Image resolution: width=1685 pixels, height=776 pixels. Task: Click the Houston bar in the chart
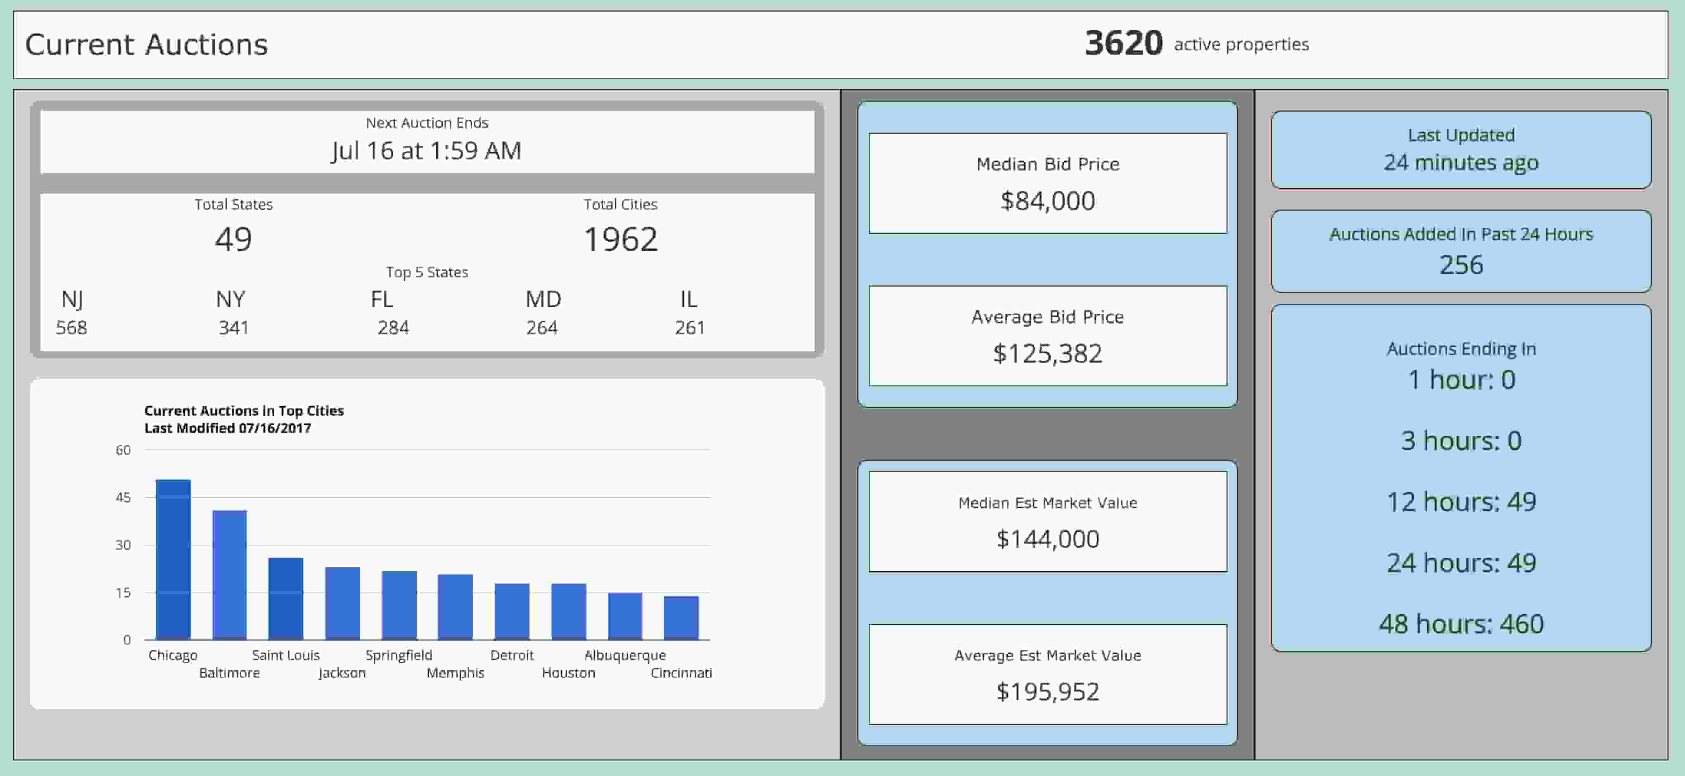click(568, 611)
